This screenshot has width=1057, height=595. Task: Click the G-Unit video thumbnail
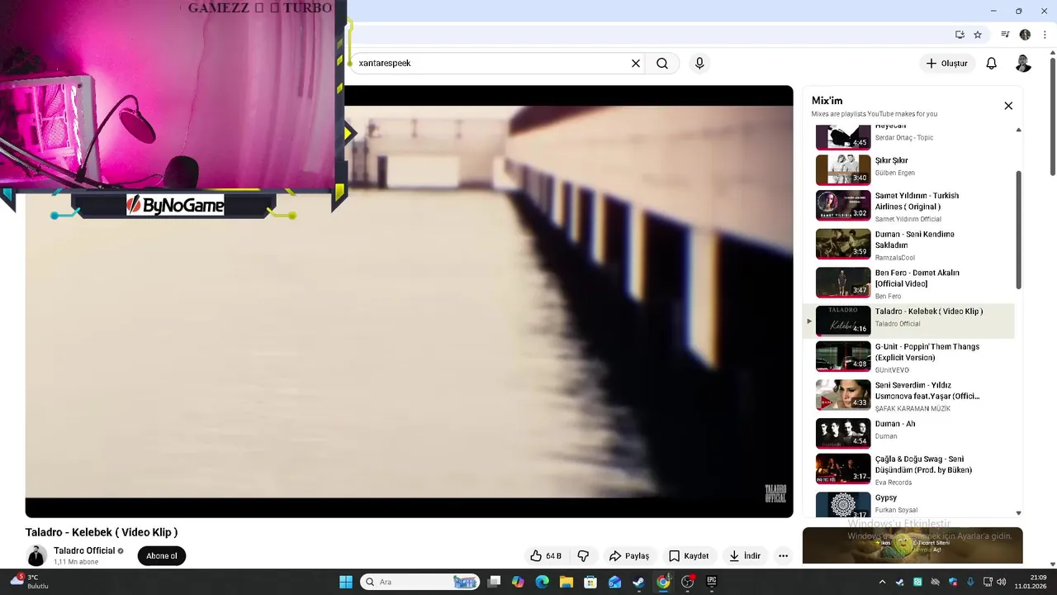coord(843,357)
